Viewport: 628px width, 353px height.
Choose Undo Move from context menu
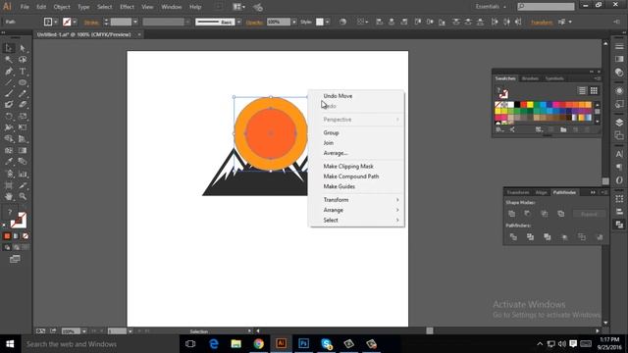click(356, 96)
